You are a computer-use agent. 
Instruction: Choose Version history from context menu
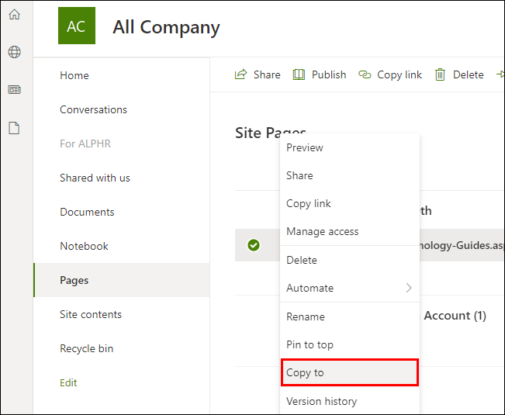pyautogui.click(x=321, y=401)
